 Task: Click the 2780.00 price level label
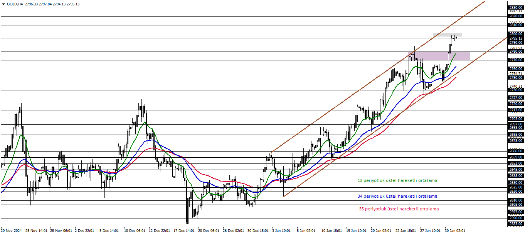[516, 52]
